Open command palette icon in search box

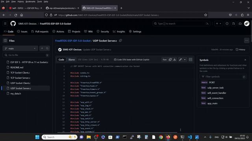click(208, 23)
